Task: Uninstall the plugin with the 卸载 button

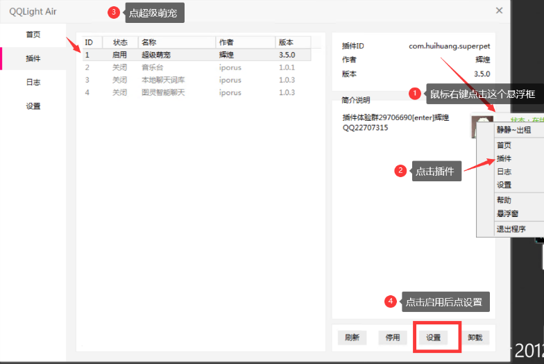Action: click(x=475, y=338)
